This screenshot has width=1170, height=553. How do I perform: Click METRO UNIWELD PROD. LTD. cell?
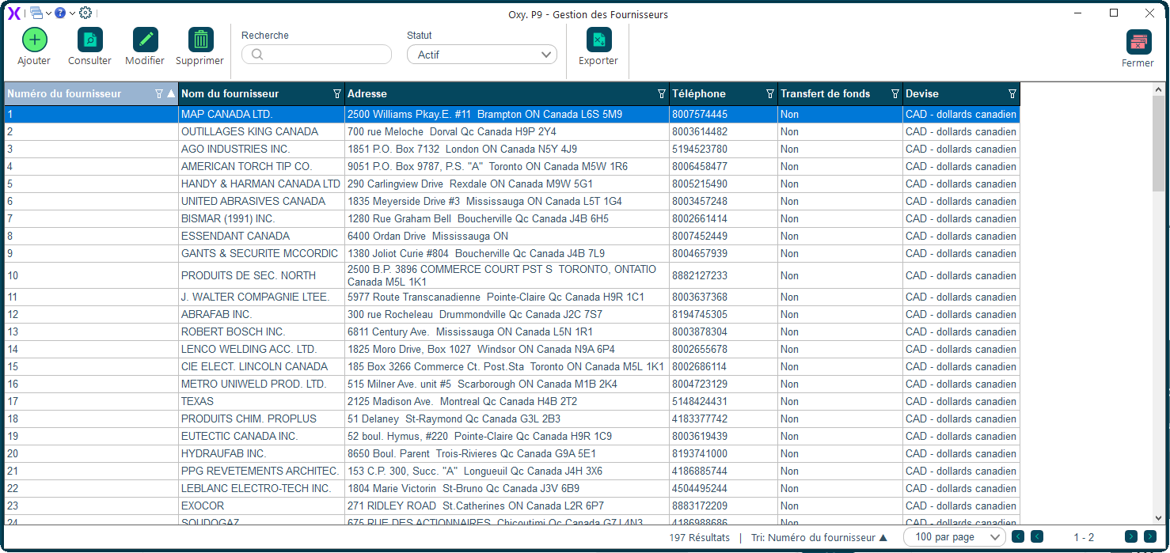(261, 384)
